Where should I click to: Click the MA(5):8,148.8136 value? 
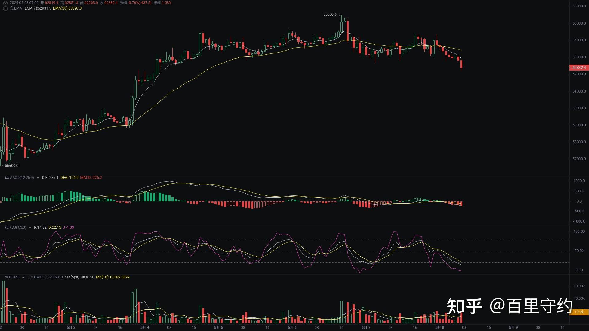[x=79, y=277]
